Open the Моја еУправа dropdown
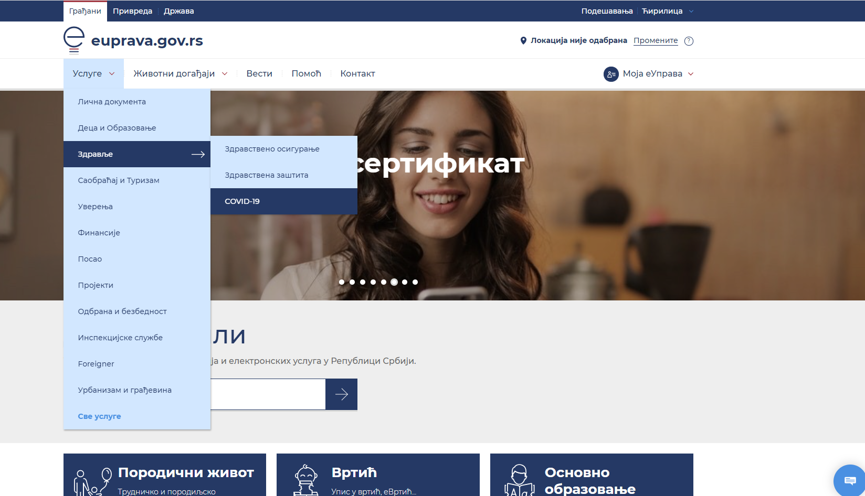Viewport: 865px width, 496px height. click(x=649, y=74)
